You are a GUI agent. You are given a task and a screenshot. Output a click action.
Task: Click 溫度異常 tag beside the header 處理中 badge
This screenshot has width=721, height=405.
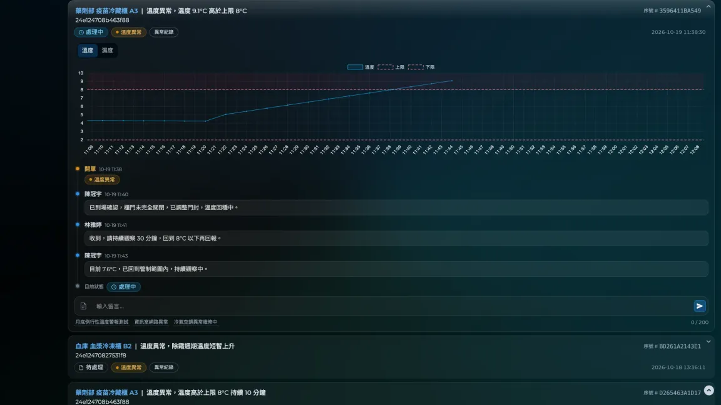[x=129, y=32]
